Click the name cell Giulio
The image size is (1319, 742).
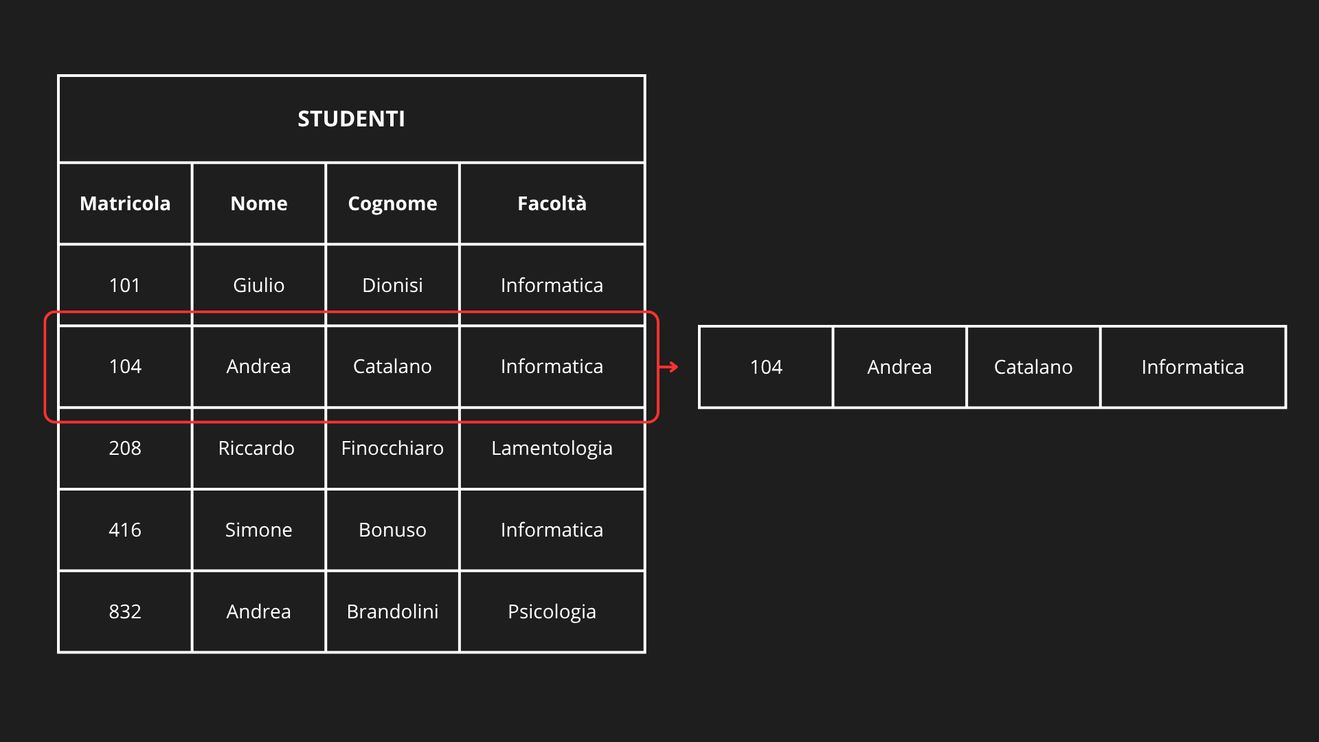pos(259,285)
